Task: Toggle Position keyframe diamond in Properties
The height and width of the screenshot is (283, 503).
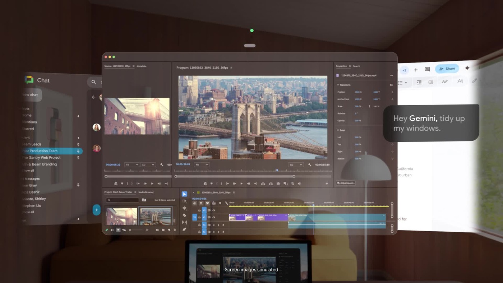Action: click(392, 92)
